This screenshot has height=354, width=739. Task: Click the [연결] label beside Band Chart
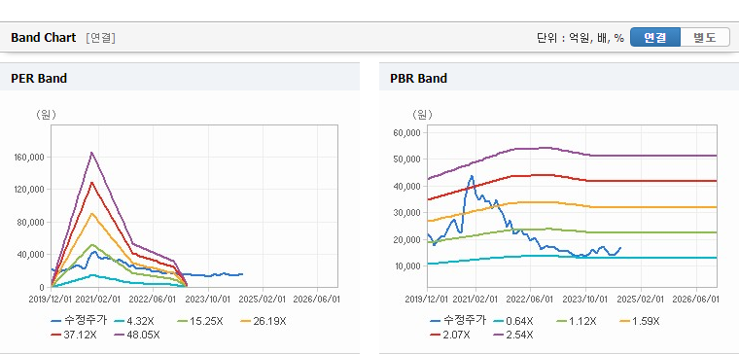[100, 38]
